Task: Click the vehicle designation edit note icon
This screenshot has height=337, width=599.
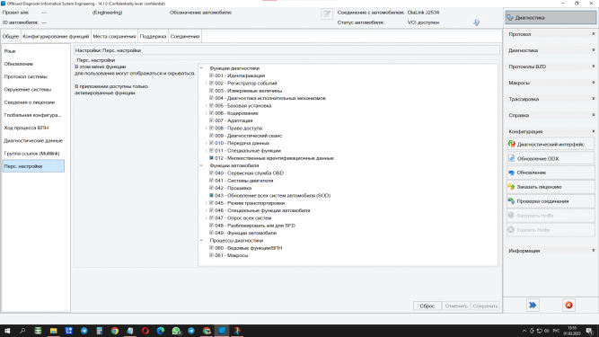Action: pos(327,14)
